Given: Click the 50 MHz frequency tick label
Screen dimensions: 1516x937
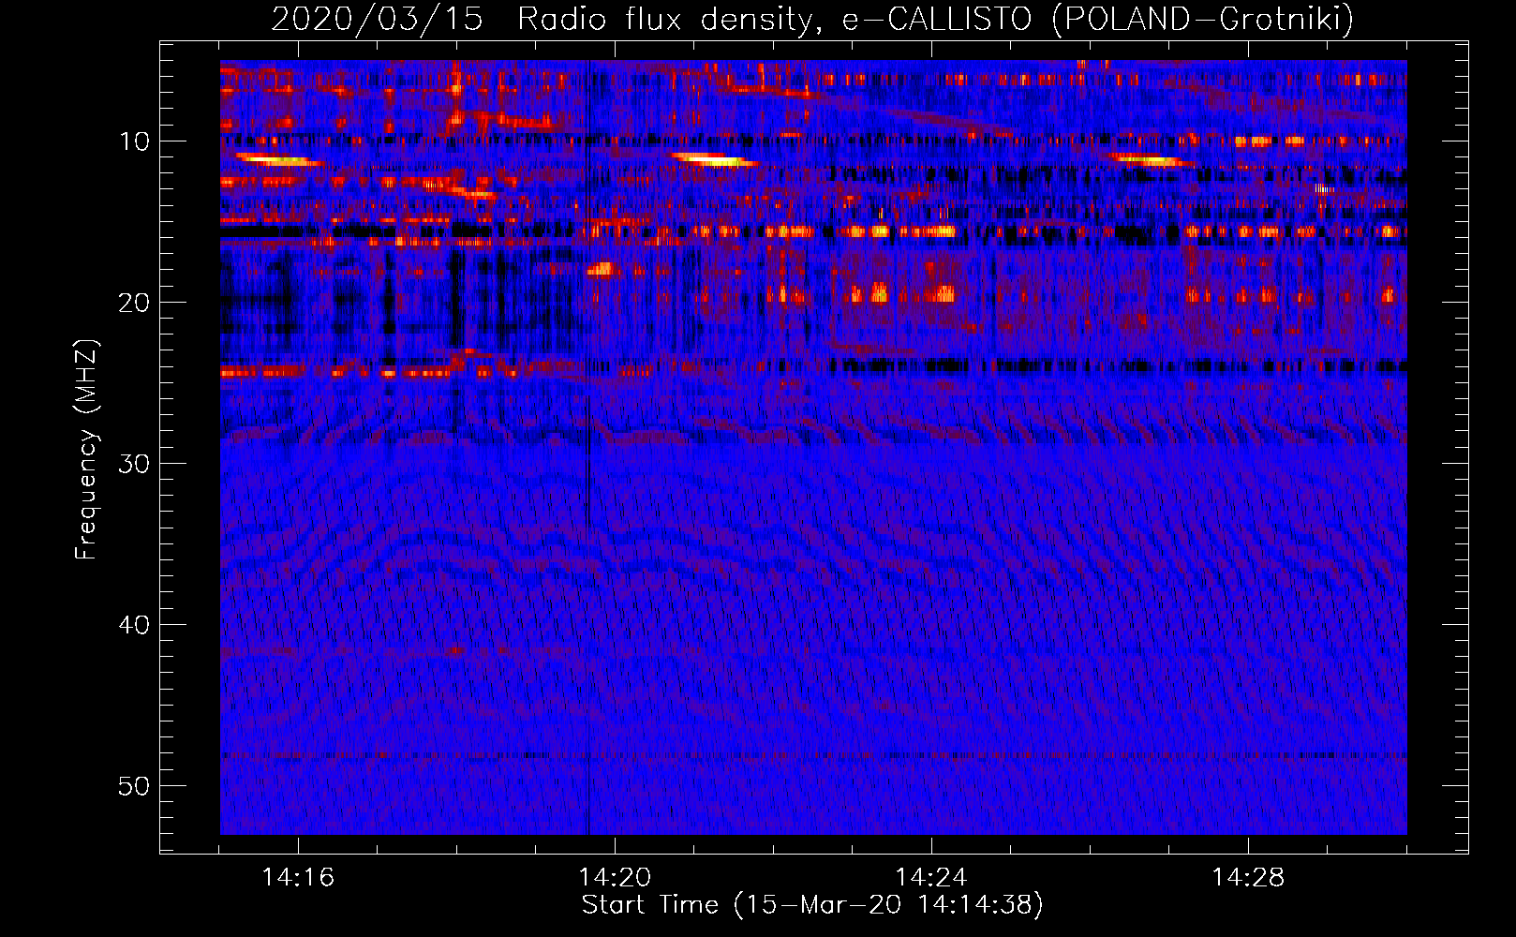Looking at the screenshot, I should [134, 786].
